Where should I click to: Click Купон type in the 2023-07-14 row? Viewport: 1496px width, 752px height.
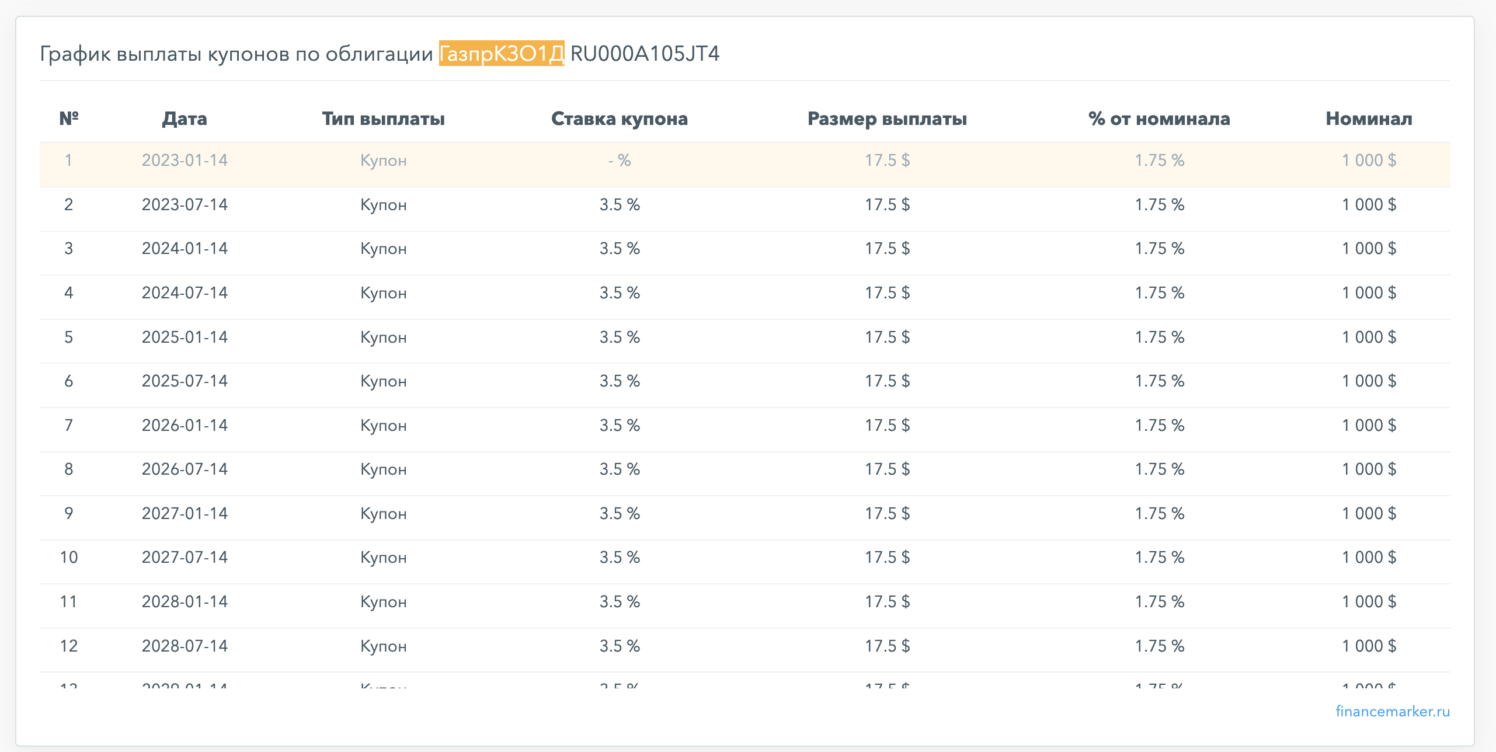384,205
